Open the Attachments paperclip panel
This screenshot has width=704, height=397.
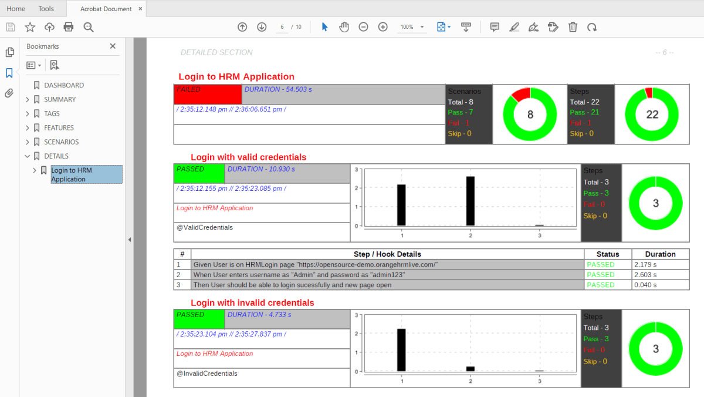click(9, 93)
